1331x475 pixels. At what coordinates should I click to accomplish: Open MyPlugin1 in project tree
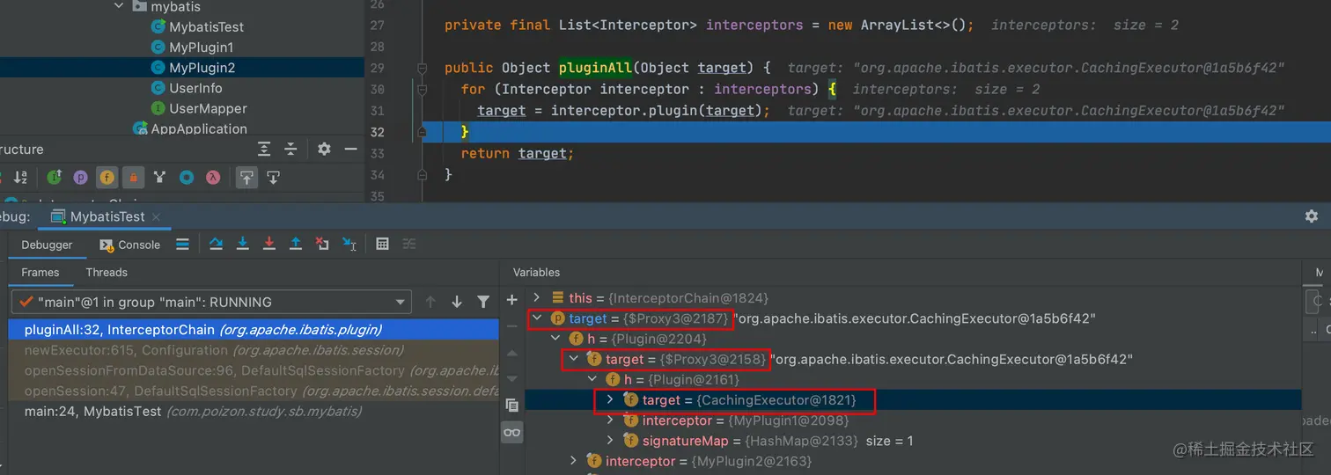(x=191, y=47)
